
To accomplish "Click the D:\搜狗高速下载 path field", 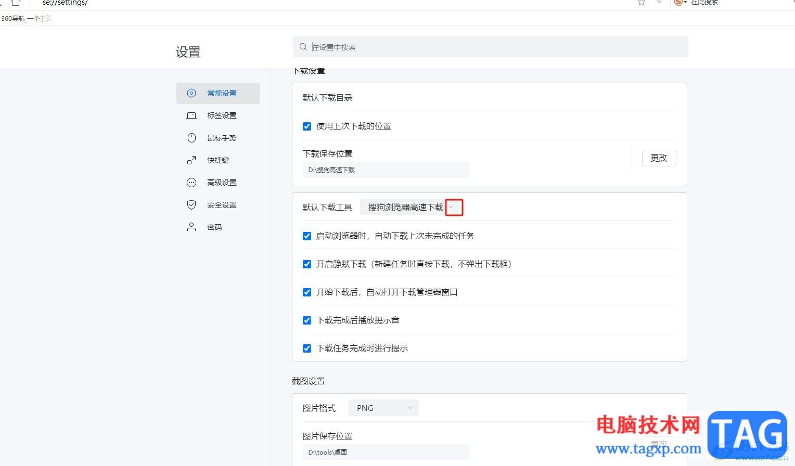I will point(386,170).
